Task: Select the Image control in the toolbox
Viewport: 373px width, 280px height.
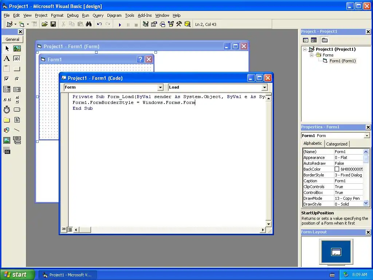Action: pos(7,140)
